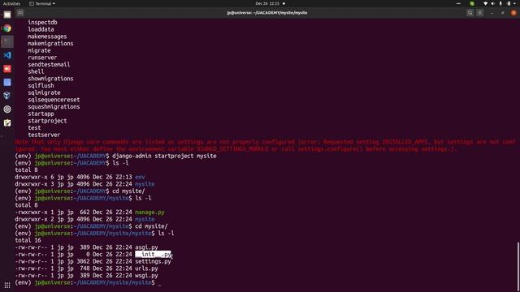Click 'loaddata' in the command list
Image resolution: width=520 pixels, height=292 pixels.
coord(41,29)
